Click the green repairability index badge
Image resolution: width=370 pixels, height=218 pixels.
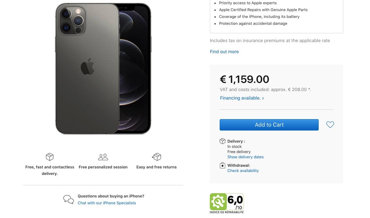pos(218,202)
